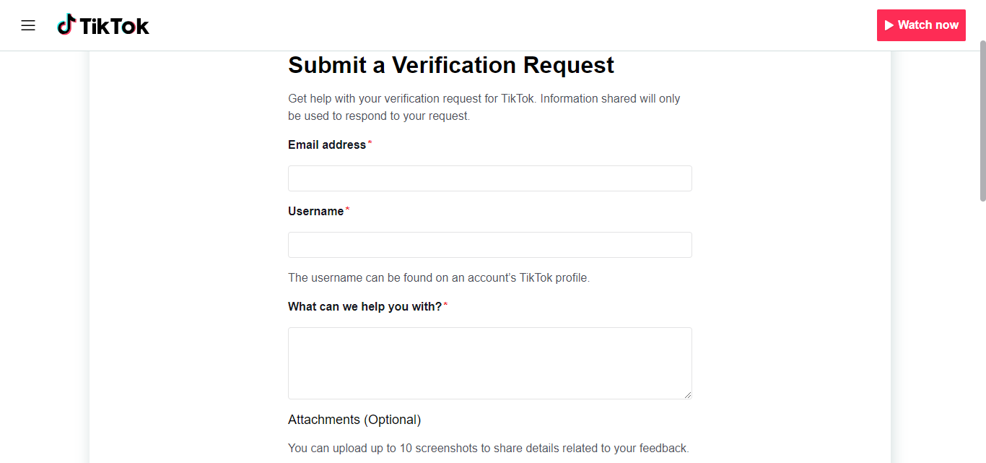Click into the help request text area

coord(489,363)
